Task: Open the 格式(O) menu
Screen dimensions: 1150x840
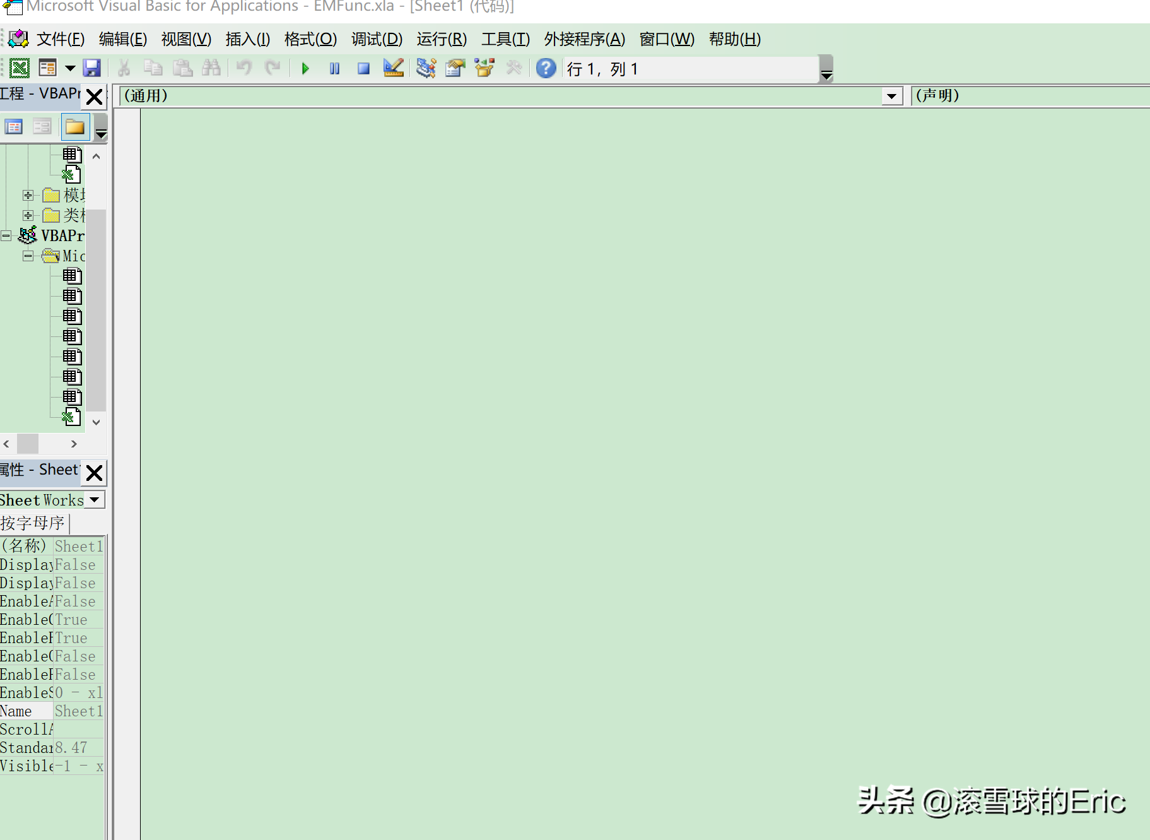Action: coord(310,39)
